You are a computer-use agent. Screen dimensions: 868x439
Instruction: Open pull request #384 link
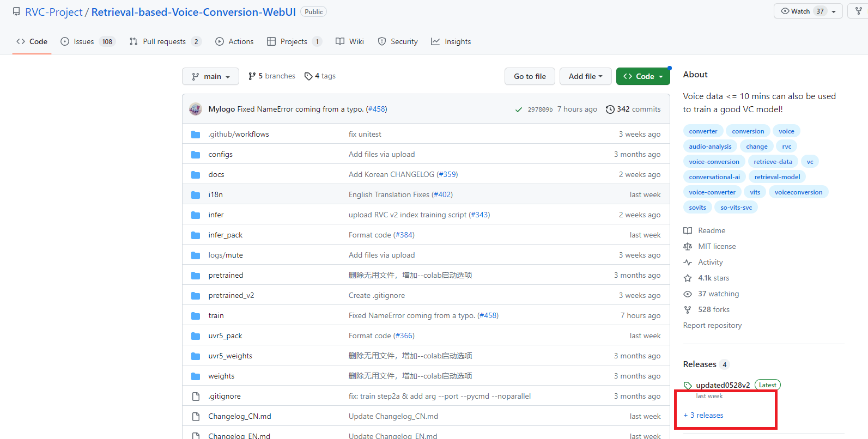[x=404, y=235]
